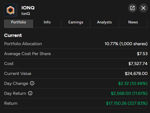Viewport: 150px width, 113px height.
Task: View the Analysts tab
Action: [104, 23]
